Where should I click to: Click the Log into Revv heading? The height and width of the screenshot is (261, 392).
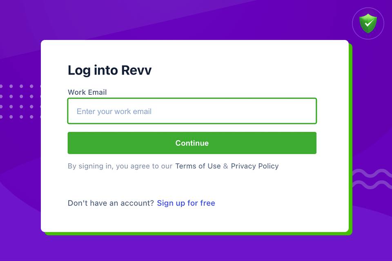point(109,70)
